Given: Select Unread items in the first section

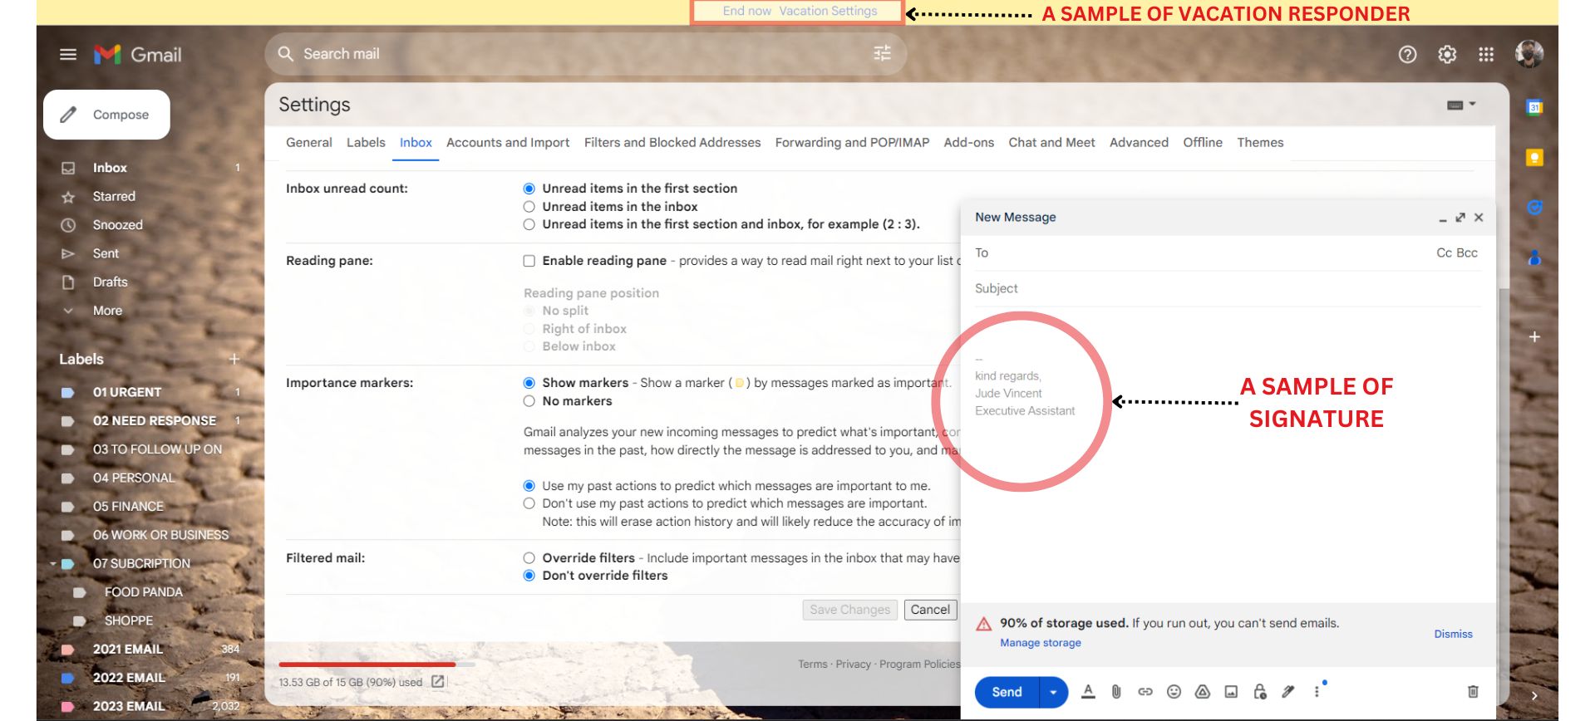Looking at the screenshot, I should (529, 189).
